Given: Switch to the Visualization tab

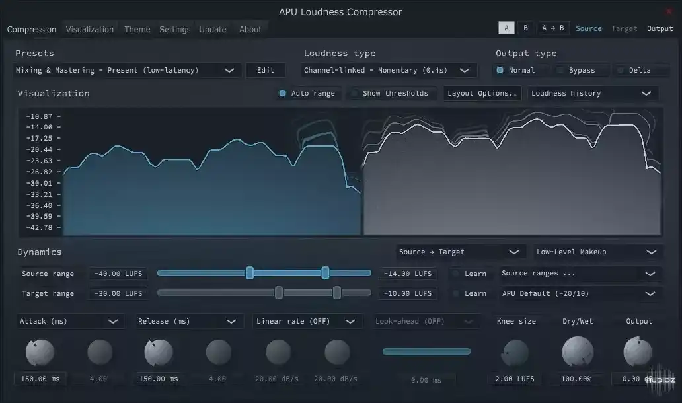Looking at the screenshot, I should (89, 29).
